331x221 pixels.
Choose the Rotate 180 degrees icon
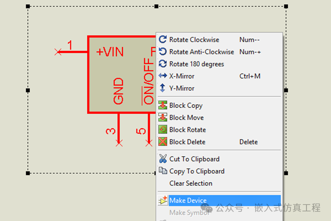click(x=163, y=64)
